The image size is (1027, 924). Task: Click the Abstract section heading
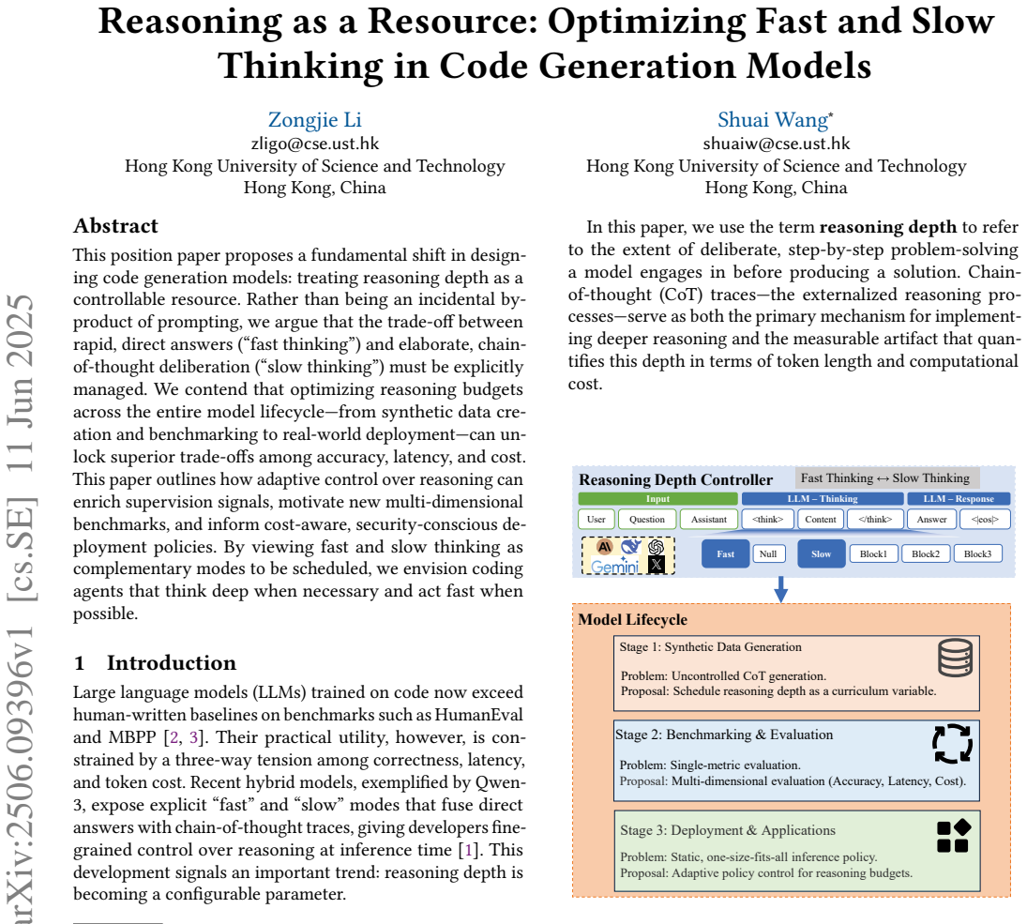point(116,226)
